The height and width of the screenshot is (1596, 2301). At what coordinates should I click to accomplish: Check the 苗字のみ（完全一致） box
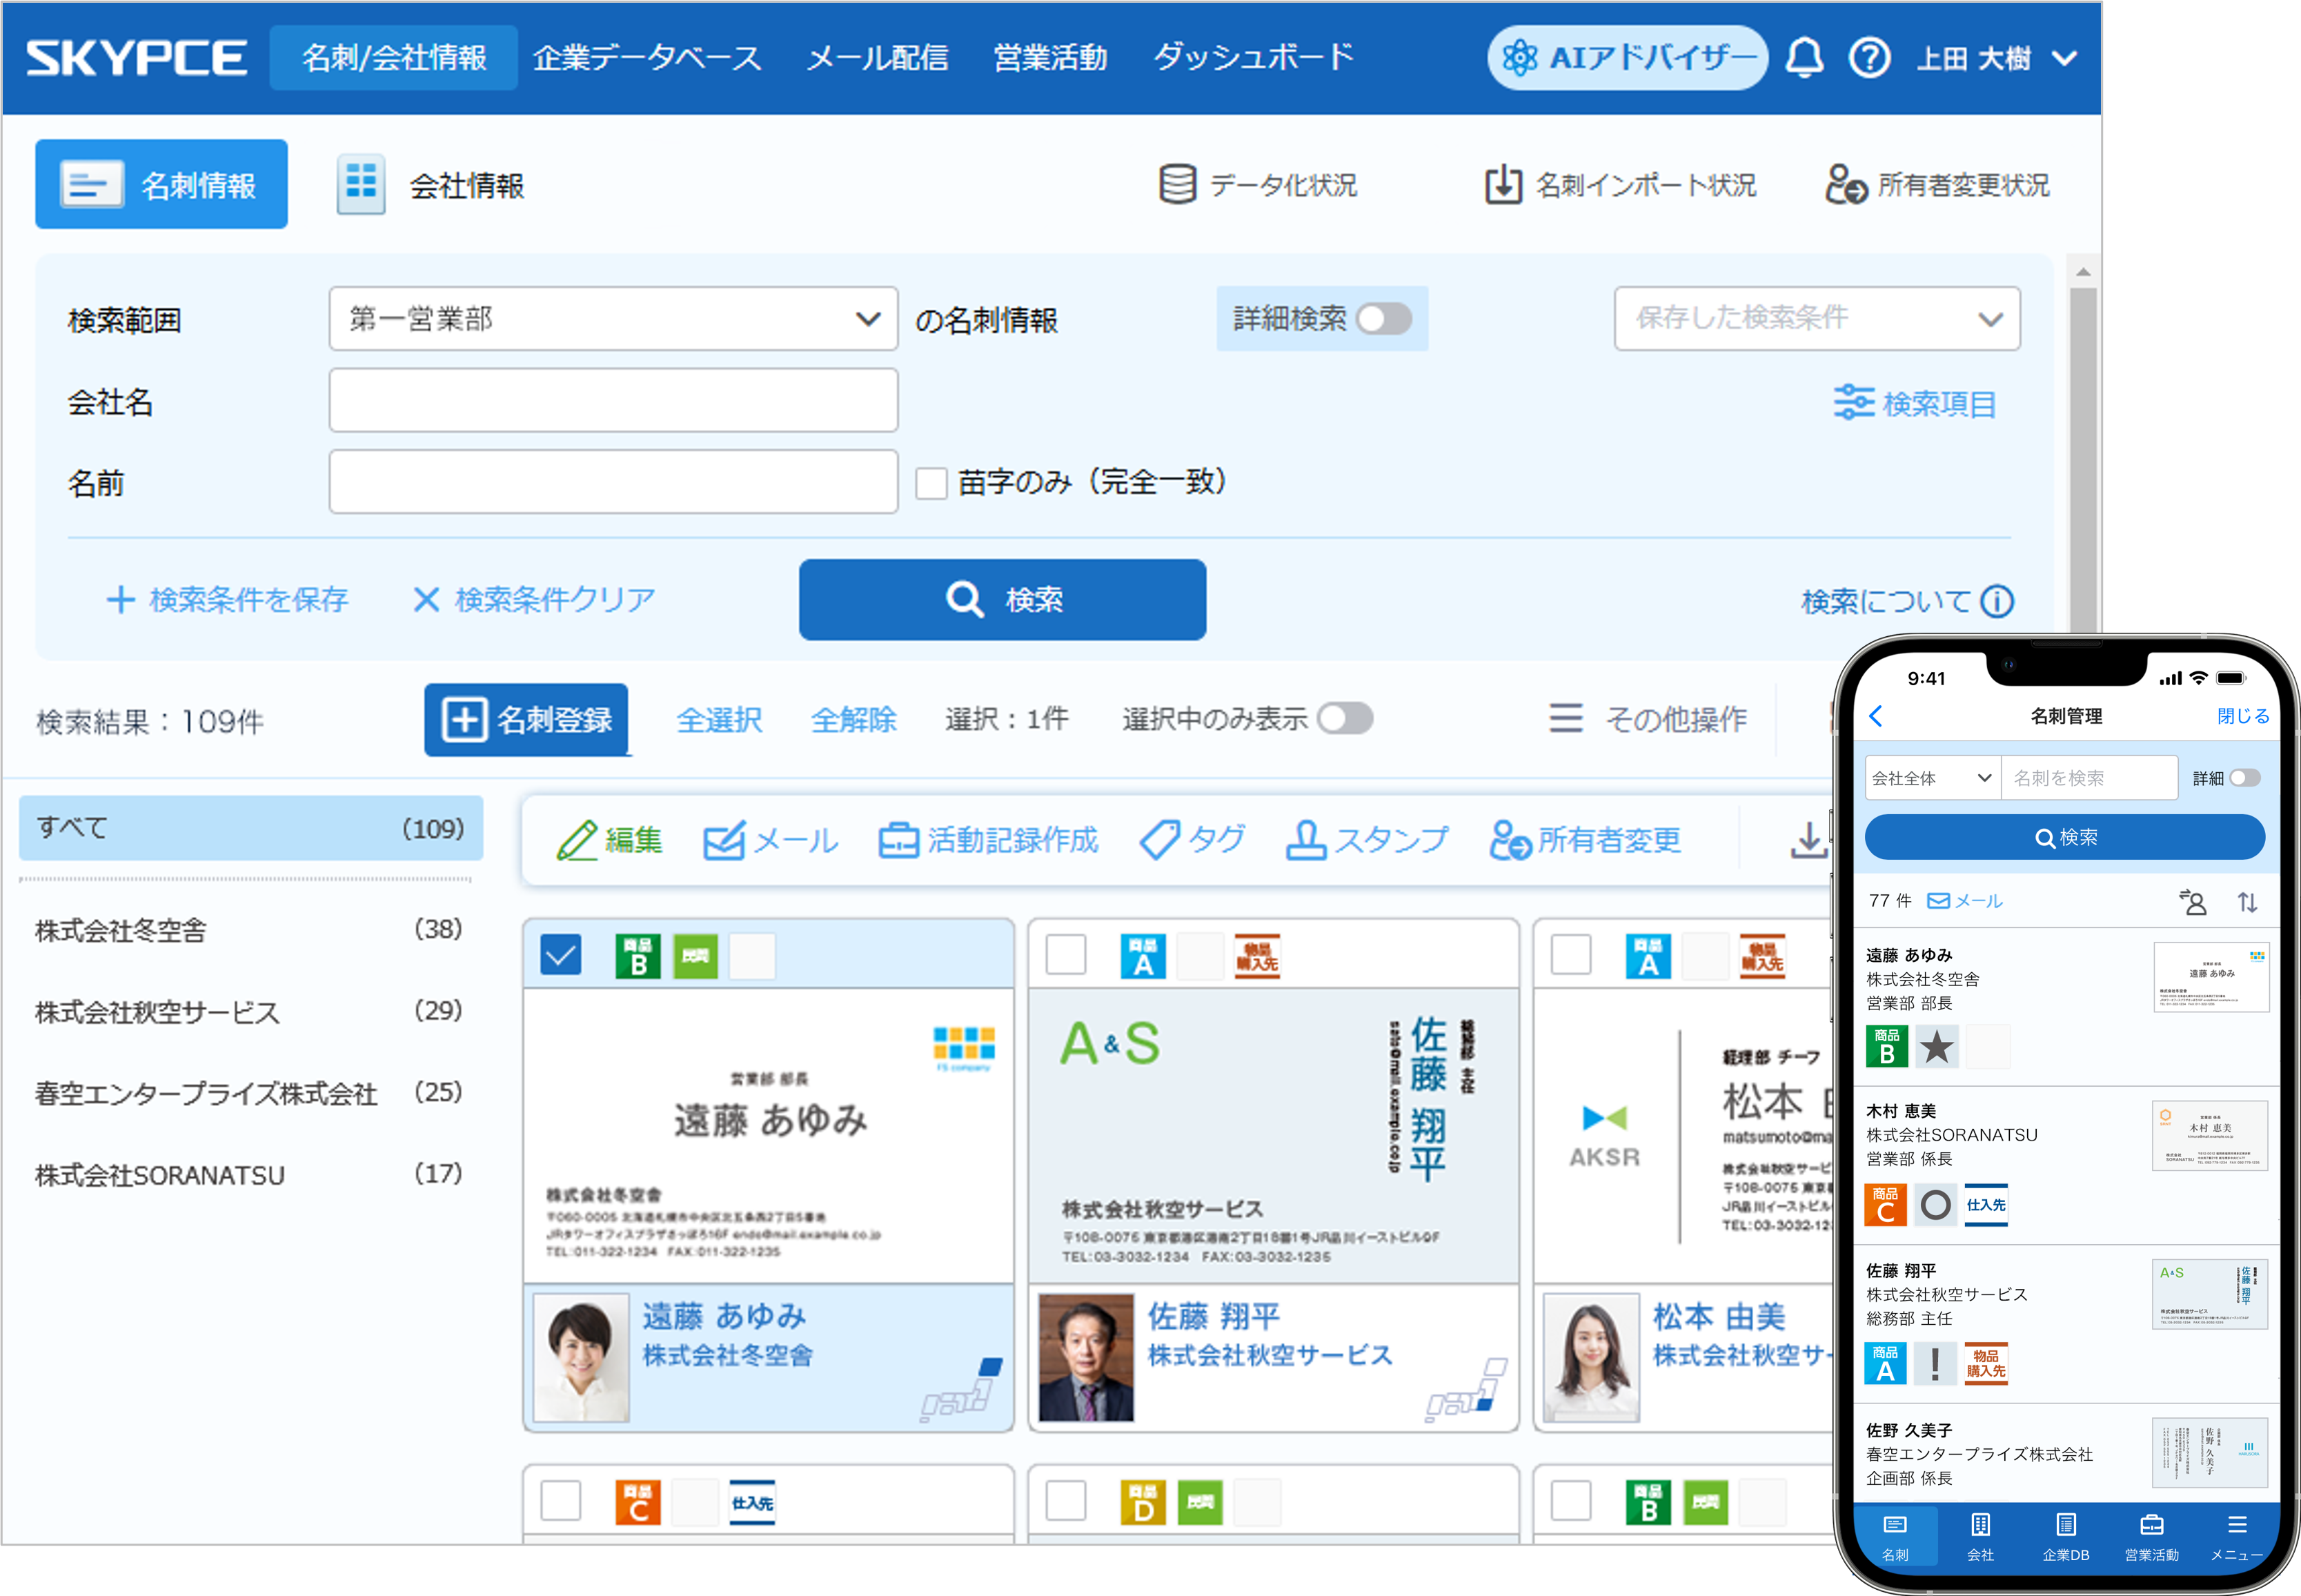(931, 483)
